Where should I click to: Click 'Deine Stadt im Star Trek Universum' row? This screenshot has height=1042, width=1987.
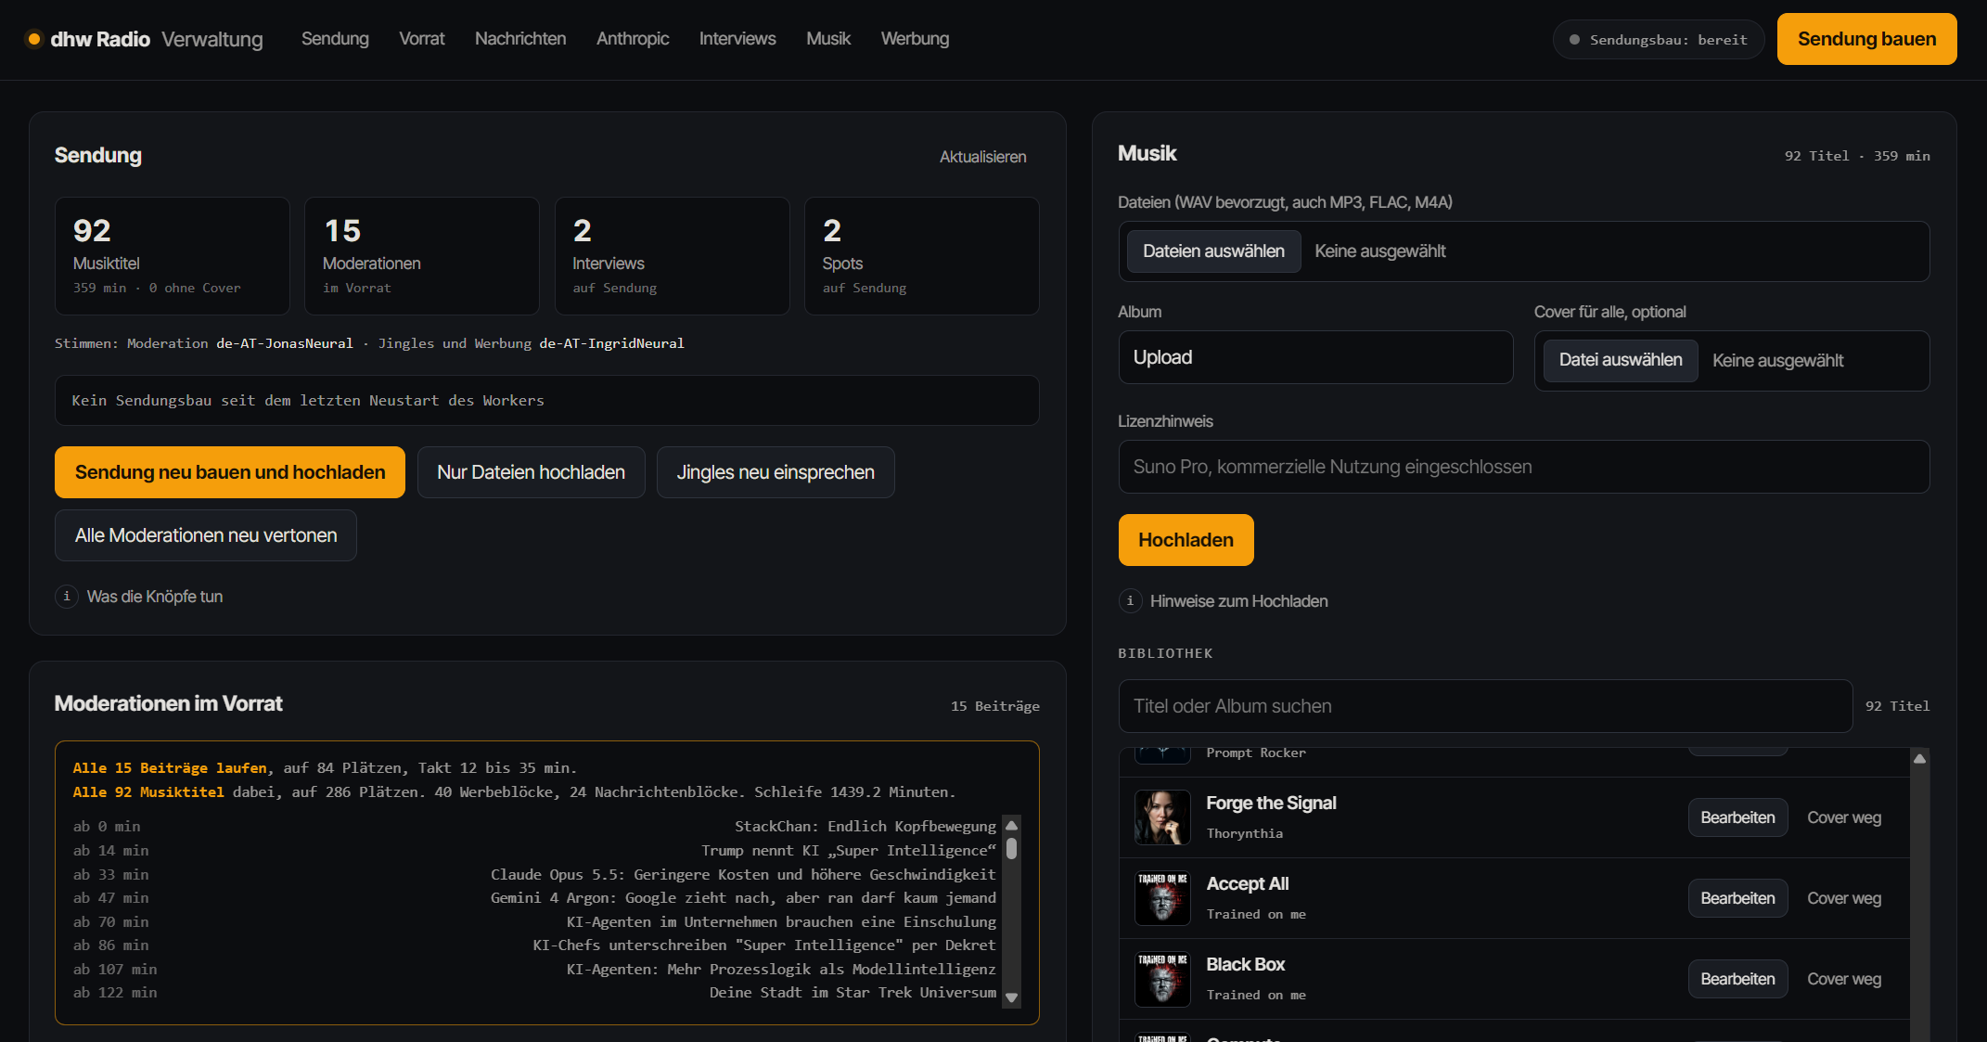[534, 993]
